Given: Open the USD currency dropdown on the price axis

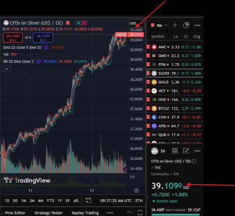Looking at the screenshot, I should 136,23.
